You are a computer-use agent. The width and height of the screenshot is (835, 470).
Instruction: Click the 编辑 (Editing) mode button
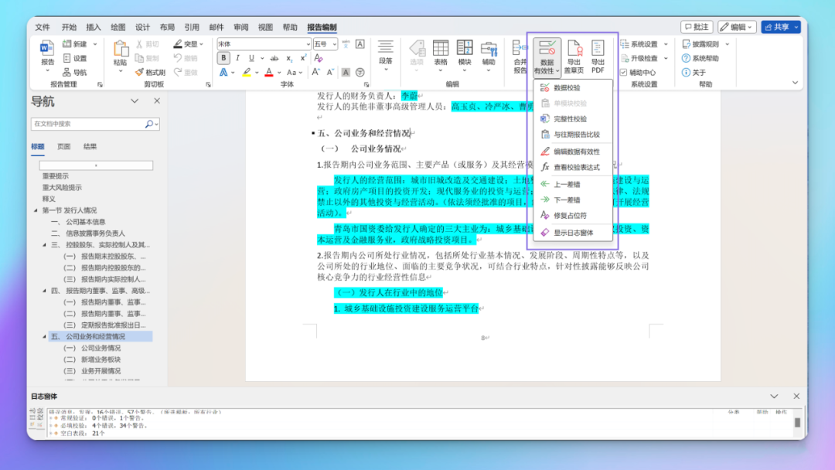tap(737, 27)
